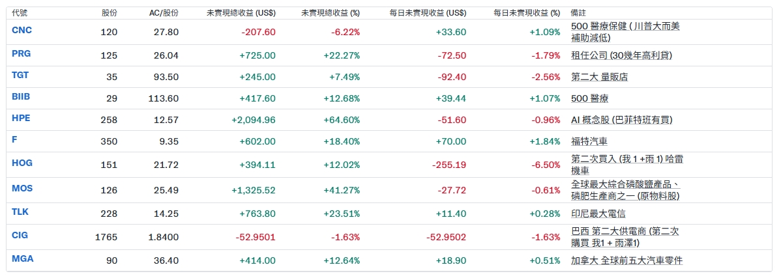Screen dimensions: 781x278
Task: Click the AC/股份 column header
Action: point(163,12)
